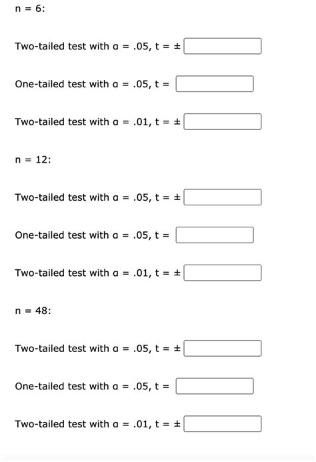Click the "Two-tailed test with α = .01" label under n = 6
The image size is (316, 462).
point(83,122)
